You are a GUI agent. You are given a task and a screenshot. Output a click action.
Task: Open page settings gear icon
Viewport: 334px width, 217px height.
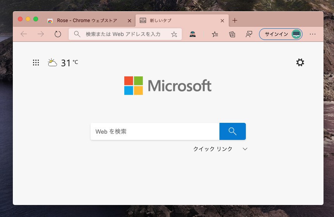pos(300,62)
